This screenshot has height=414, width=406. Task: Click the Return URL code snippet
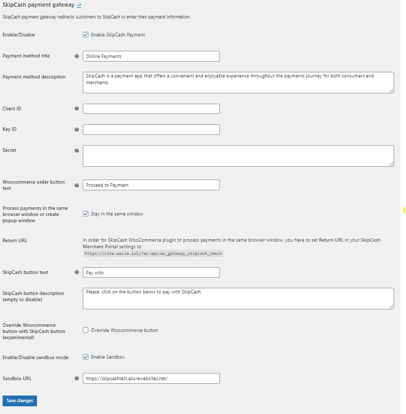coord(153,253)
